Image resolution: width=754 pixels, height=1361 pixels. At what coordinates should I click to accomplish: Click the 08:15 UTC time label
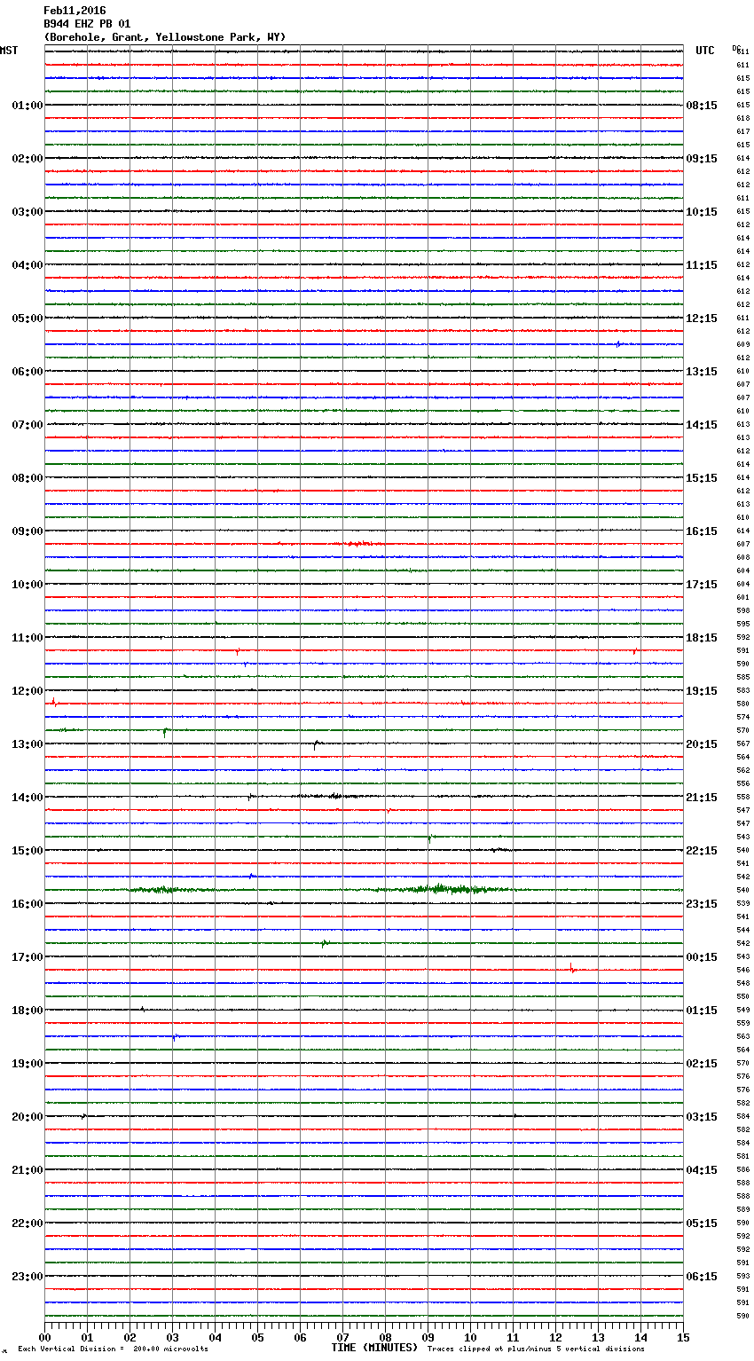pyautogui.click(x=702, y=106)
